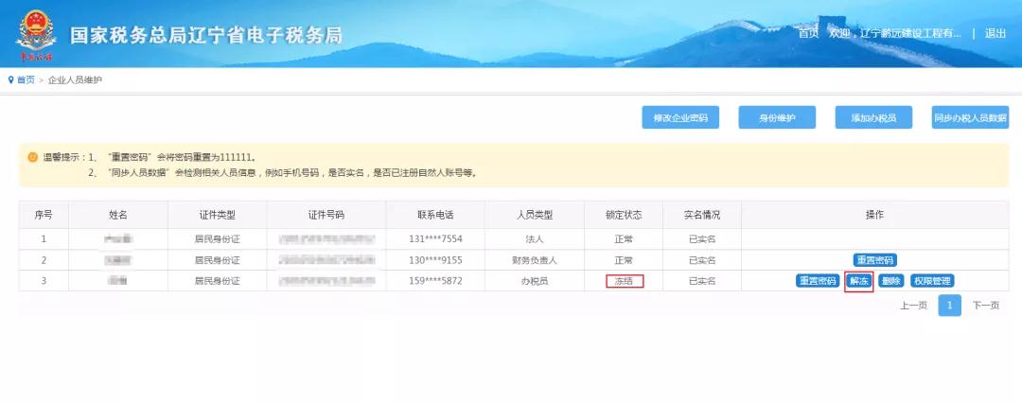Click 同步办税人员数据 button
Image resolution: width=1022 pixels, height=404 pixels.
(970, 118)
